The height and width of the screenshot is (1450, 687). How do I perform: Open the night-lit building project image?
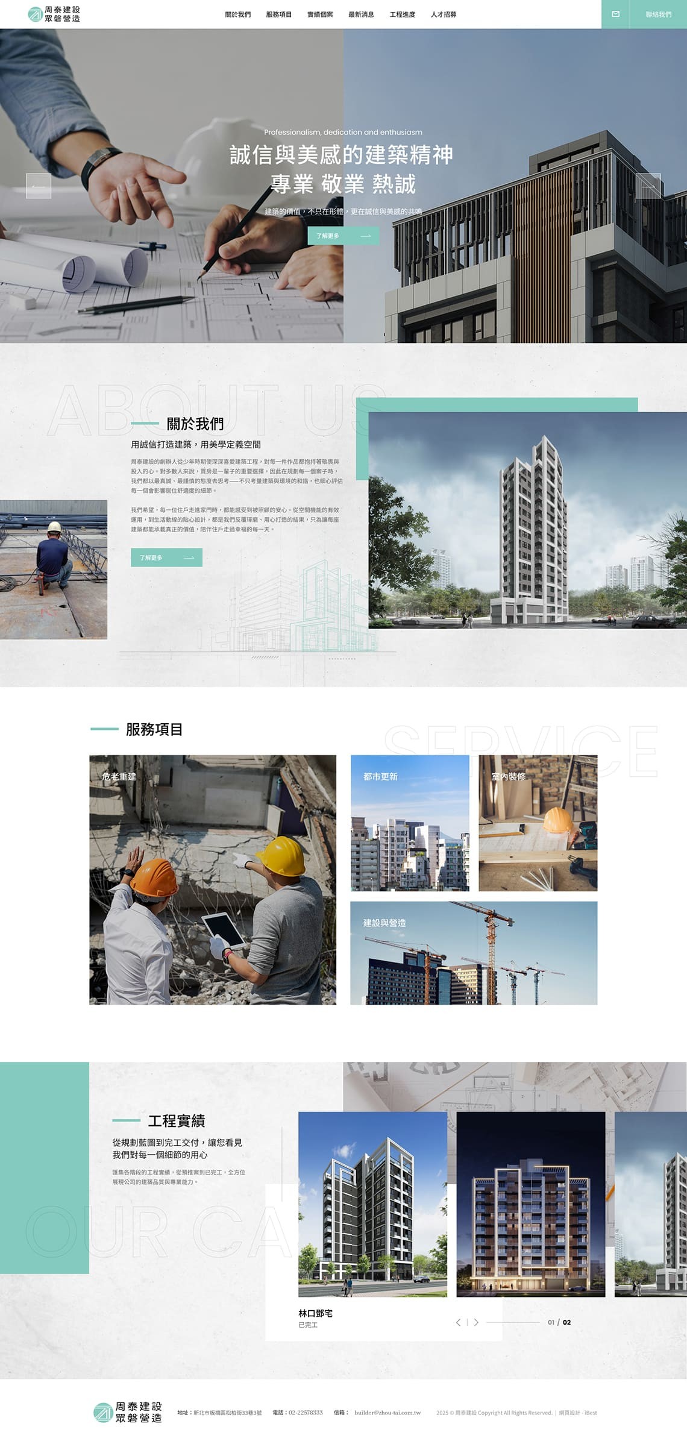pos(531,1205)
